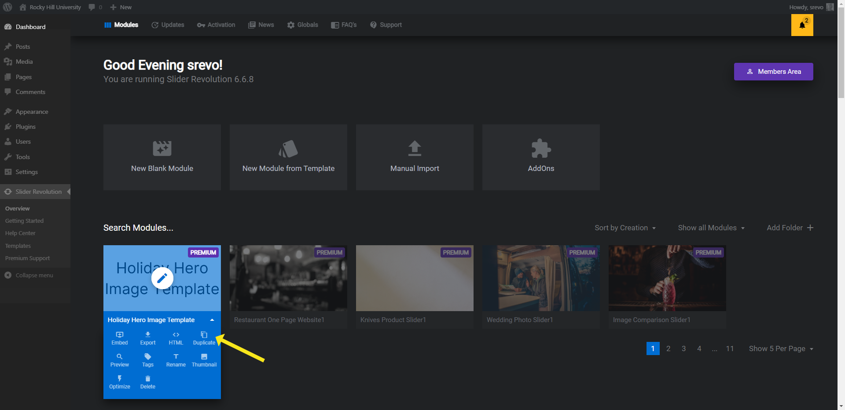Create New Module from Template
Screen dimensions: 845x410
288,157
